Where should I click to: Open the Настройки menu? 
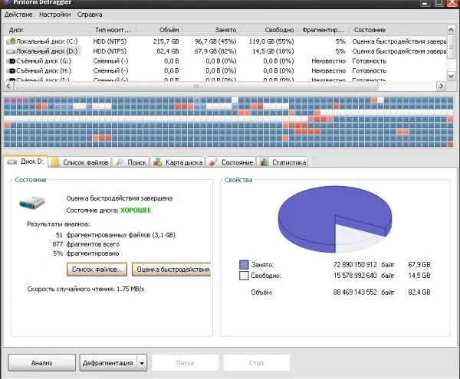[x=55, y=15]
